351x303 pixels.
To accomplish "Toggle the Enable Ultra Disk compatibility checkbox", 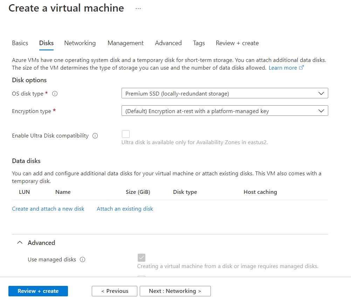I will (125, 134).
